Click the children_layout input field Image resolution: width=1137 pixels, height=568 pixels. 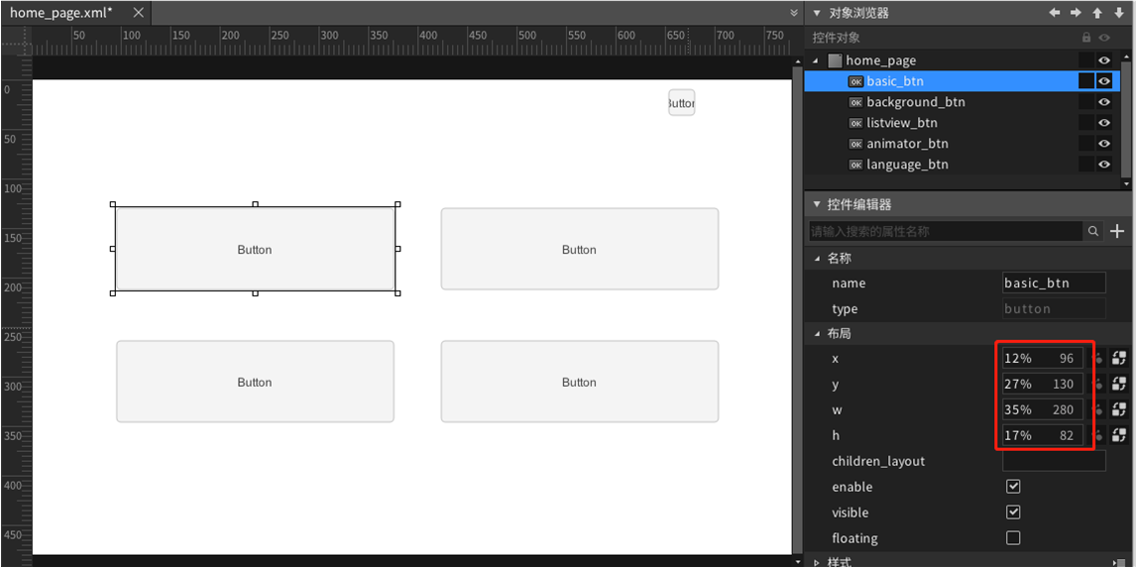[x=1054, y=461]
